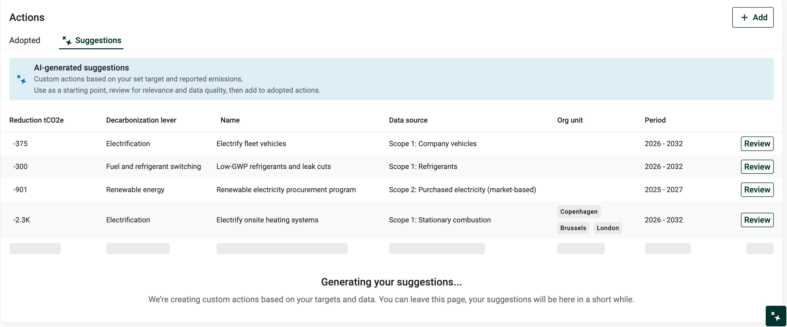The image size is (787, 327).
Task: Click the Copenhagen org unit tag
Action: [x=578, y=212]
